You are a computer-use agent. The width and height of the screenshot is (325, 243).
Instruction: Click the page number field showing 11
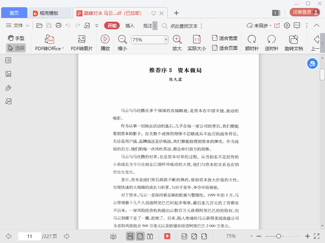click(x=29, y=236)
